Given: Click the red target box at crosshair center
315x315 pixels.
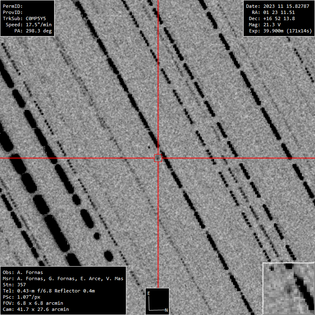Looking at the screenshot, I should (x=158, y=158).
